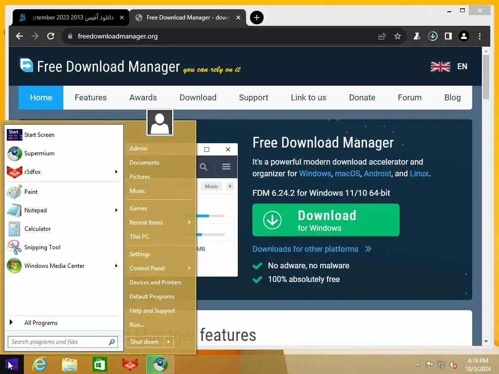Viewport: 499px width, 374px height.
Task: Open the Download navigation item
Action: (x=198, y=97)
